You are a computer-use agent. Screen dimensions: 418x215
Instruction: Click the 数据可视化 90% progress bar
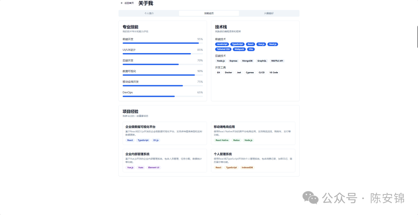(163, 75)
